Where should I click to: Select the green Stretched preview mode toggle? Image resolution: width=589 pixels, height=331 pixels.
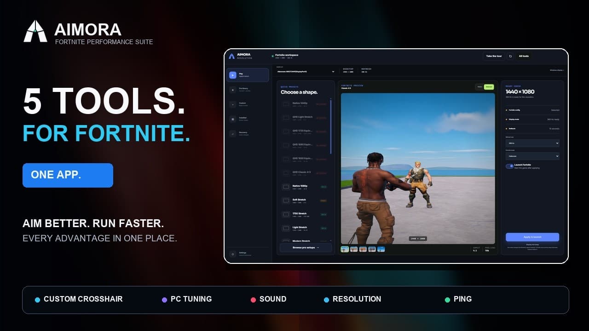(489, 86)
